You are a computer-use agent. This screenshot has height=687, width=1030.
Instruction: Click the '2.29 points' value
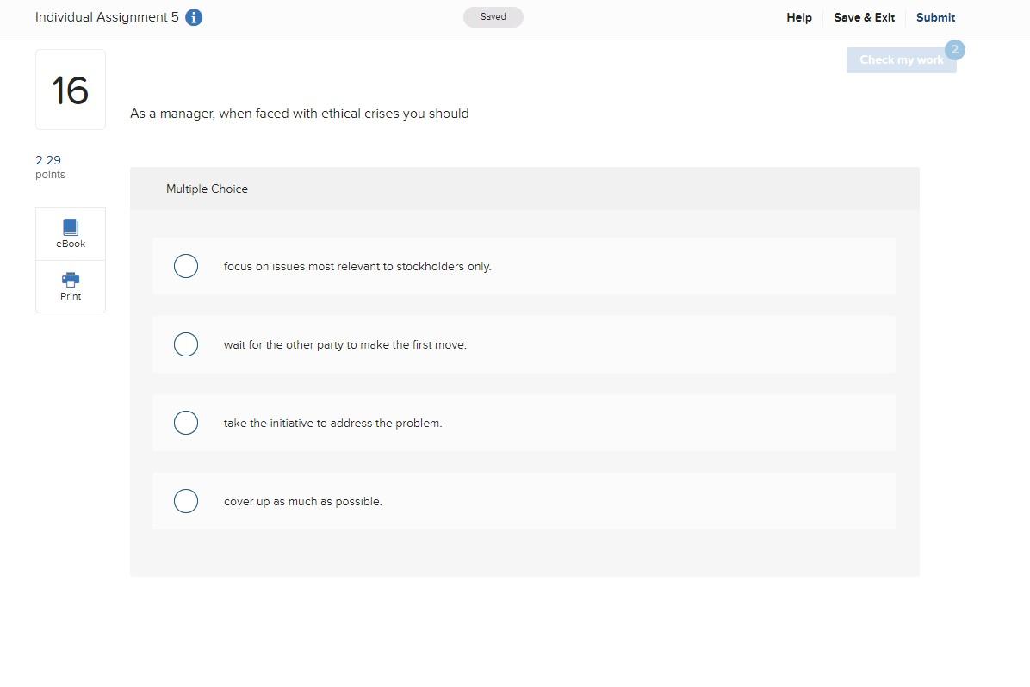pos(50,167)
